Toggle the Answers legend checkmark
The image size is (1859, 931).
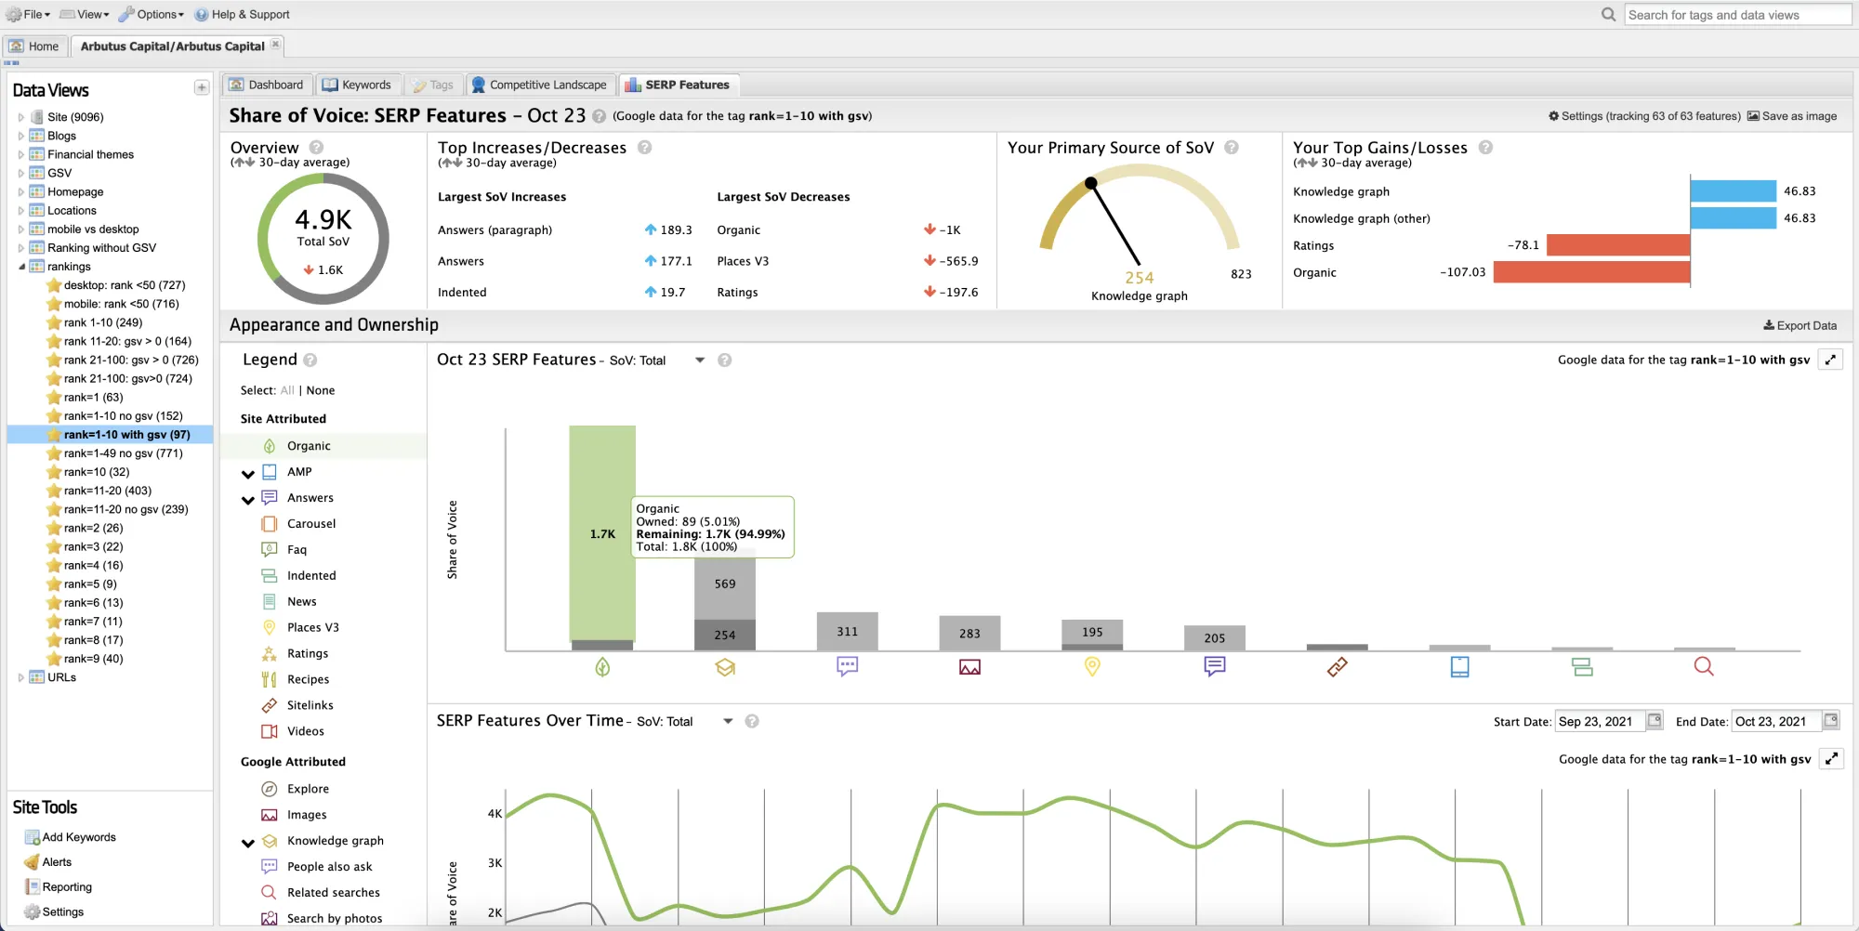tap(248, 500)
